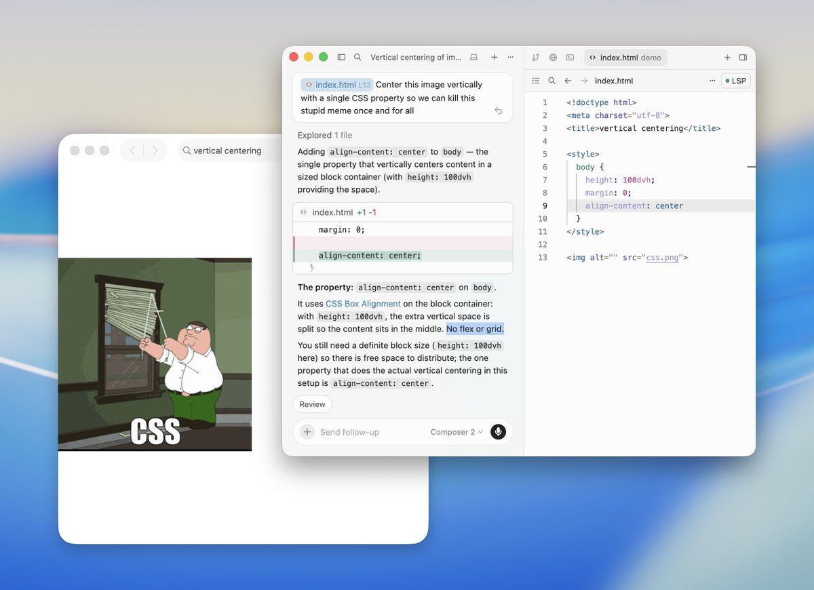This screenshot has height=590, width=814.
Task: Click line 9 align-content: center in editor
Action: pos(634,205)
